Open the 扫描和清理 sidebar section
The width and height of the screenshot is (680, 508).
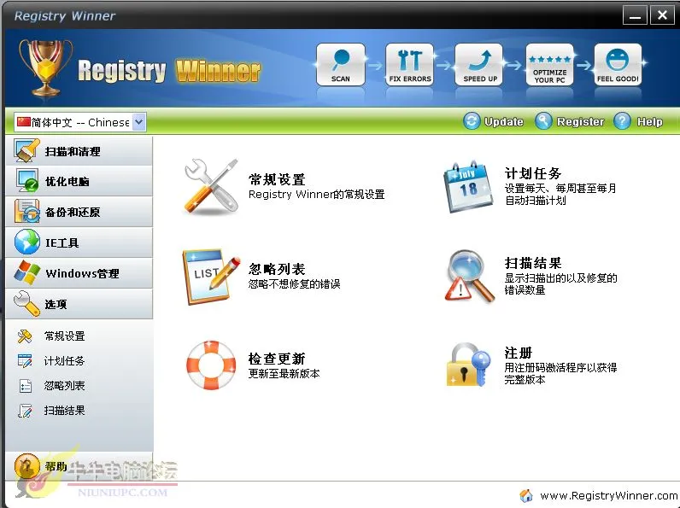(79, 151)
